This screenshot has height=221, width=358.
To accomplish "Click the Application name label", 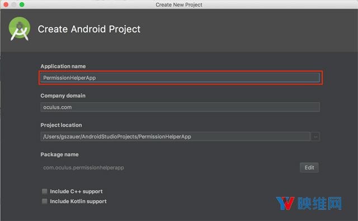I will pos(63,66).
